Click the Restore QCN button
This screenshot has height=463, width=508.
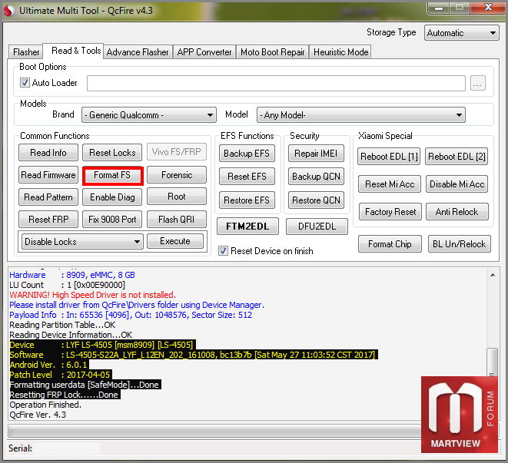[316, 200]
